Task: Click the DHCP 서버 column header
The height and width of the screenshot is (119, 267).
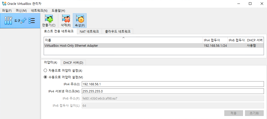Action: pyautogui.click(x=255, y=40)
